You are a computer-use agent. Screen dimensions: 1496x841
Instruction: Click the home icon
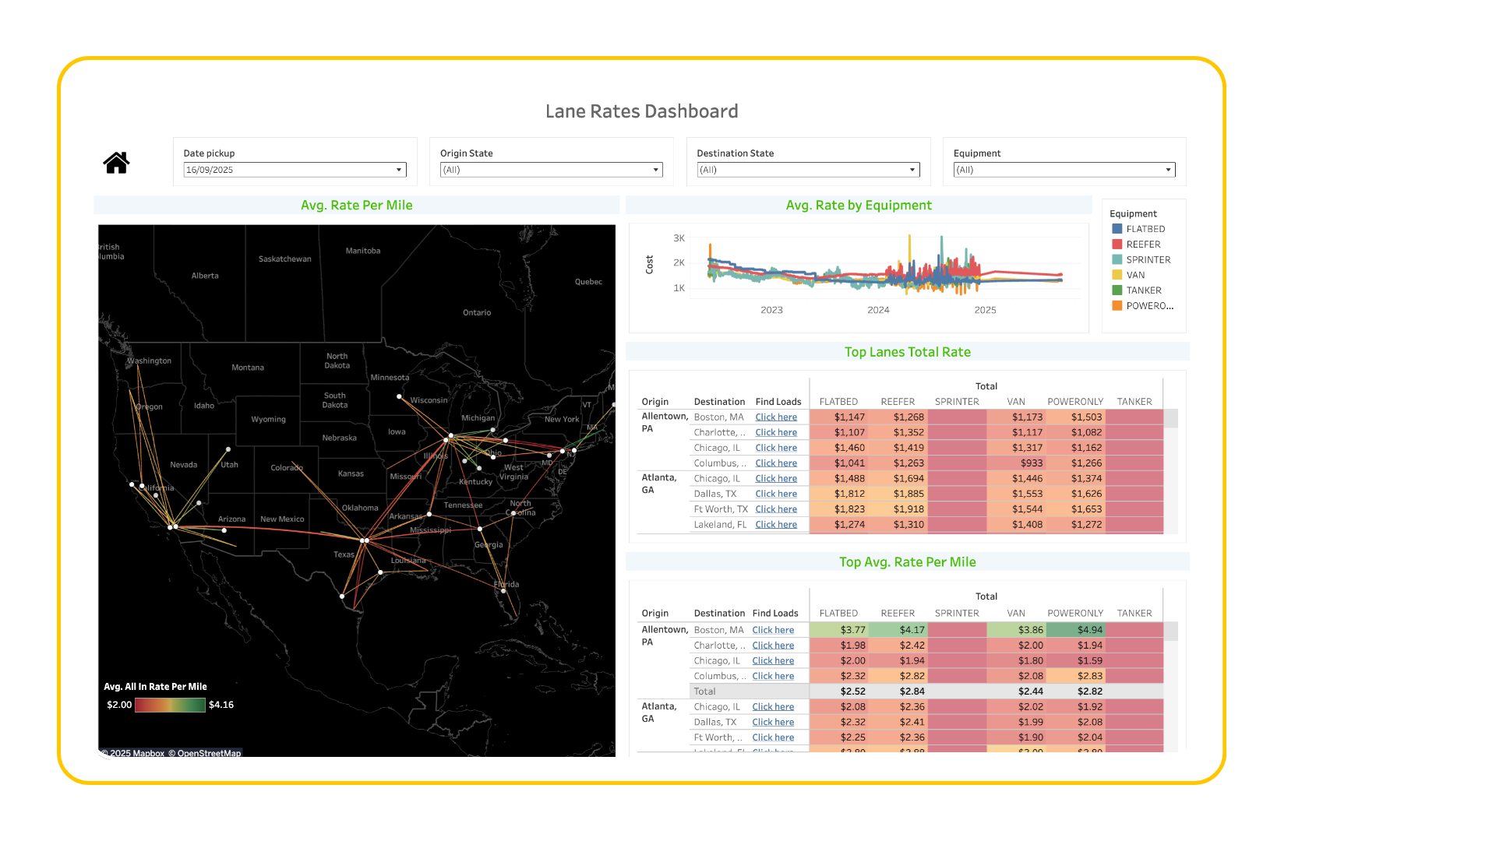tap(116, 163)
